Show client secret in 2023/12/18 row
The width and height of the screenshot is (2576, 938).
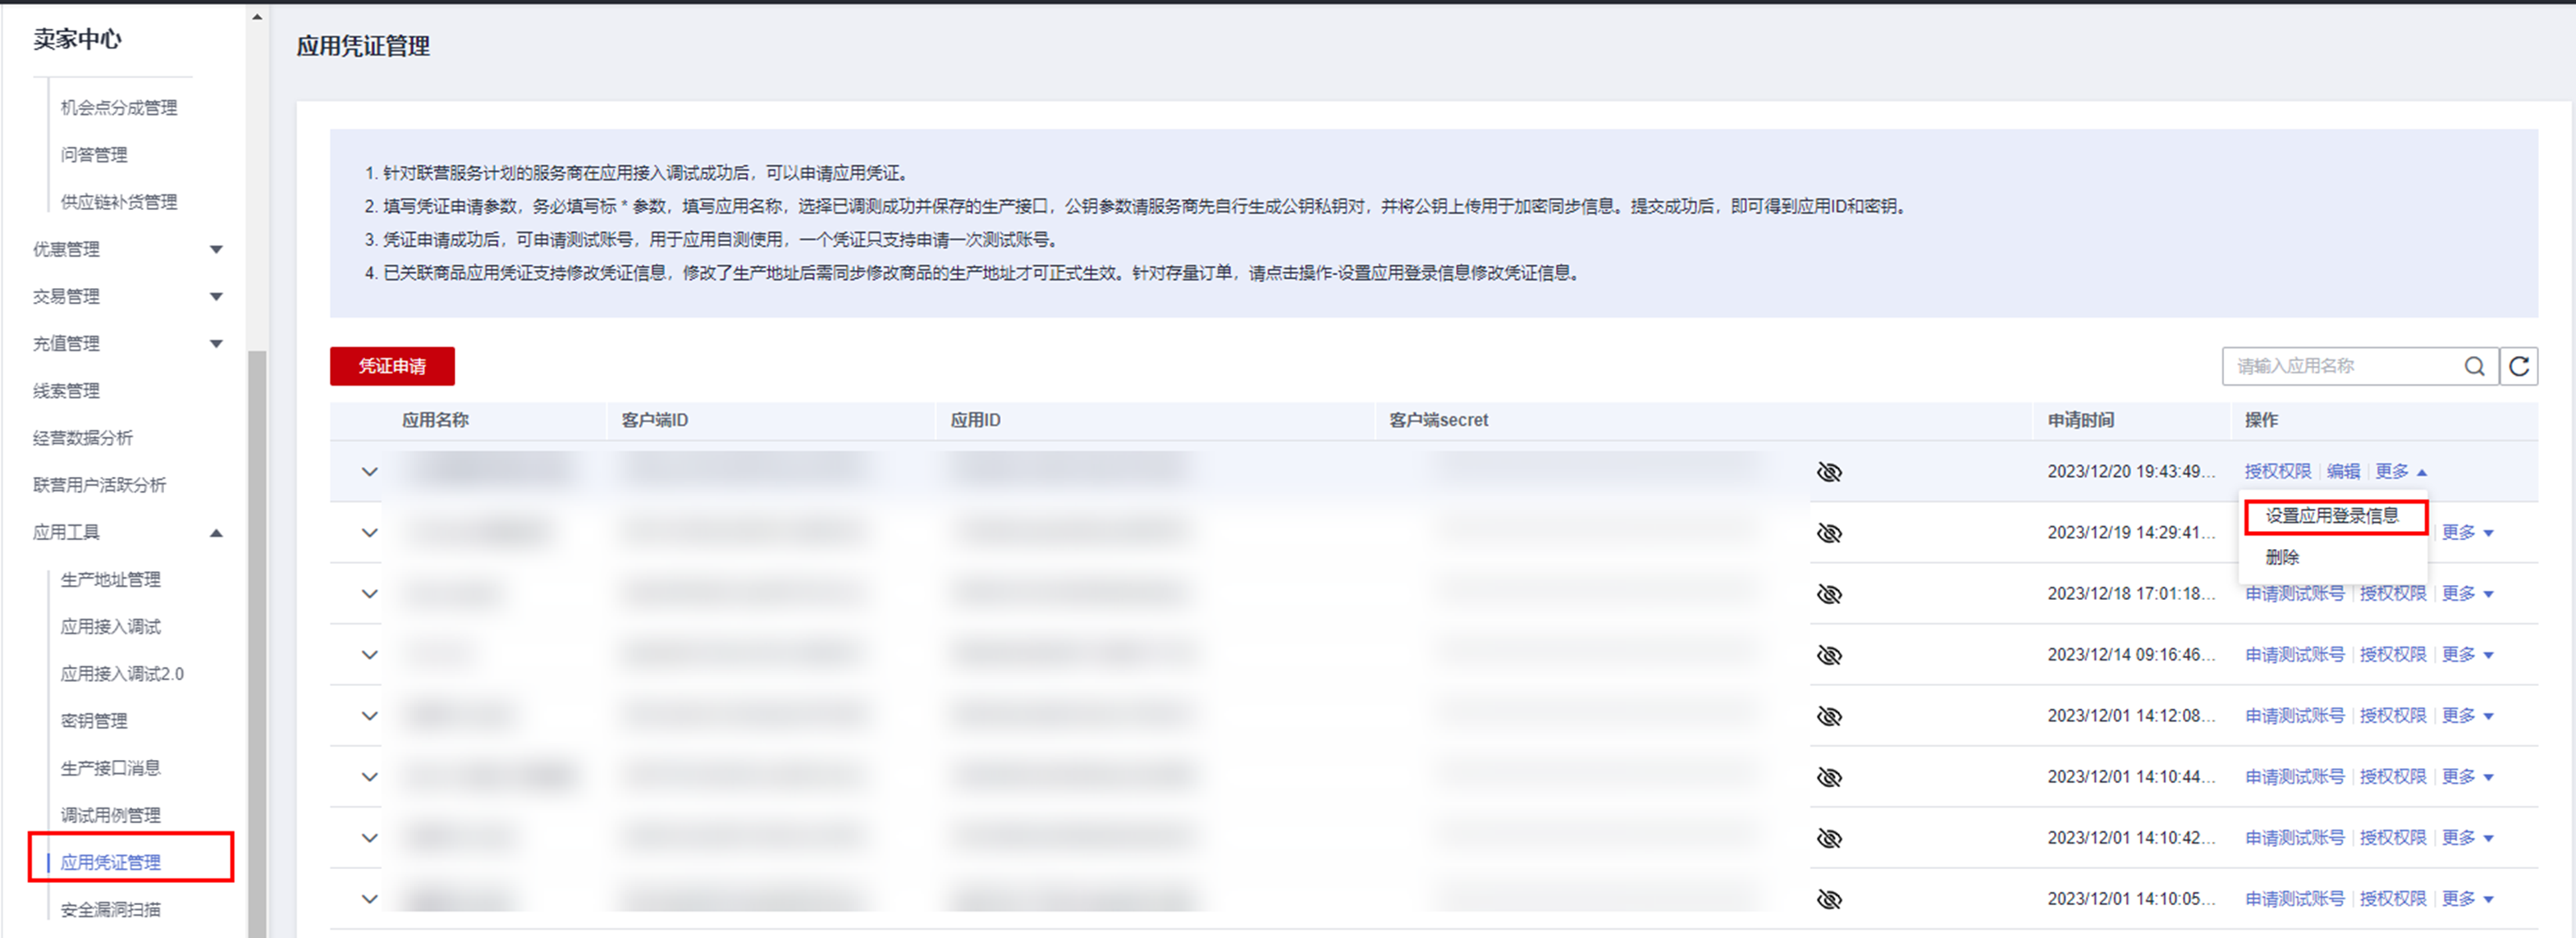(x=1829, y=594)
